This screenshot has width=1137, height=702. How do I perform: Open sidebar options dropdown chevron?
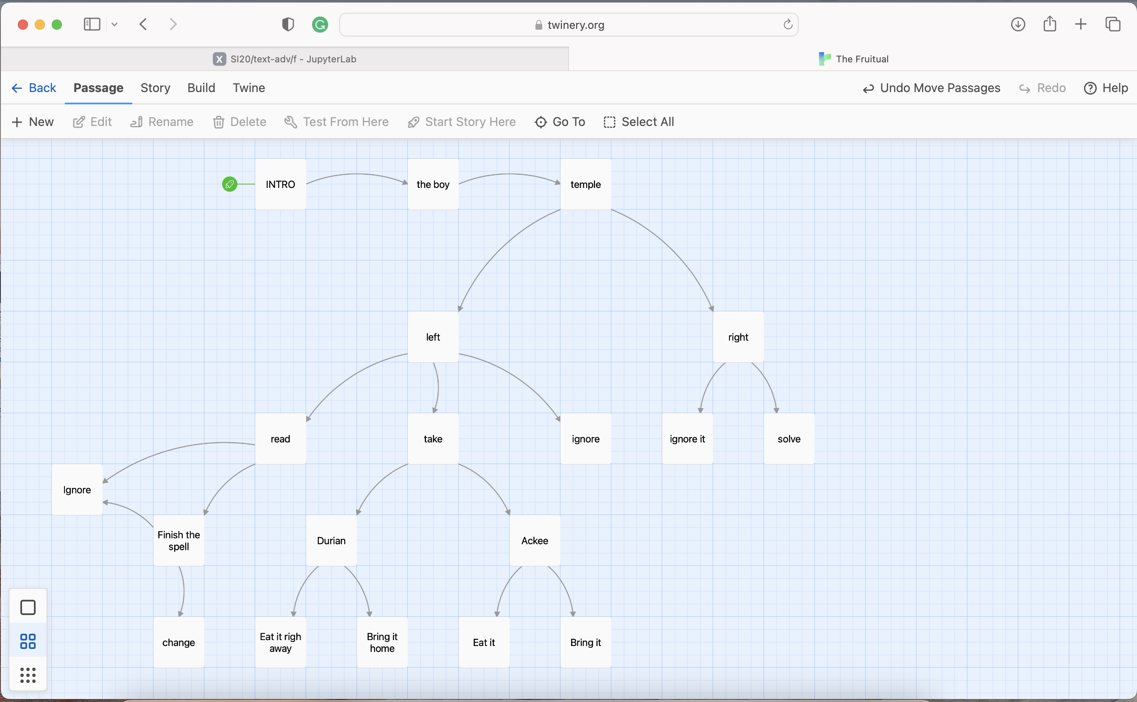pyautogui.click(x=114, y=25)
